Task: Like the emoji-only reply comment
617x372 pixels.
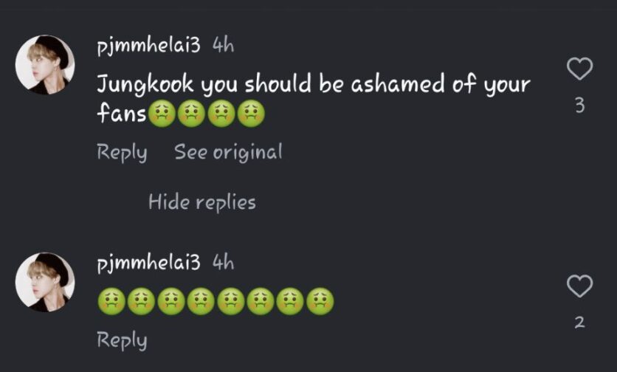Action: (579, 286)
